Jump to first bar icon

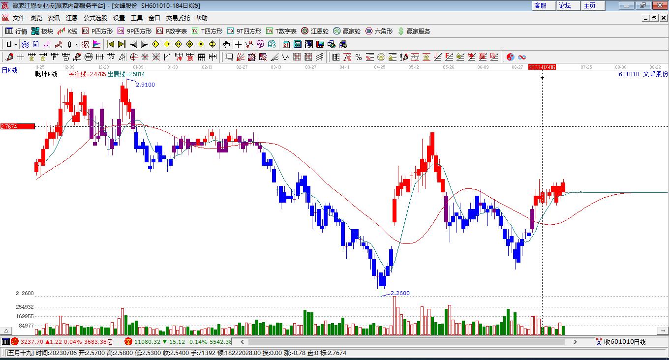[111, 44]
